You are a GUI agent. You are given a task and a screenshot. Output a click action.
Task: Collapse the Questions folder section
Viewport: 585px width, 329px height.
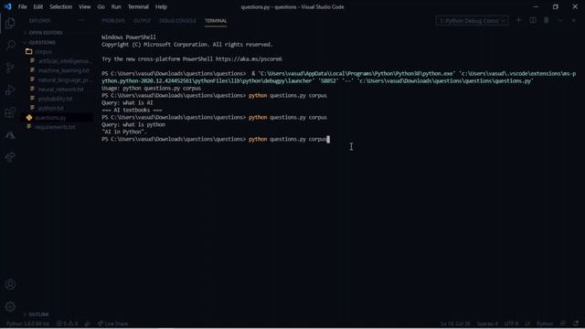pyautogui.click(x=42, y=43)
